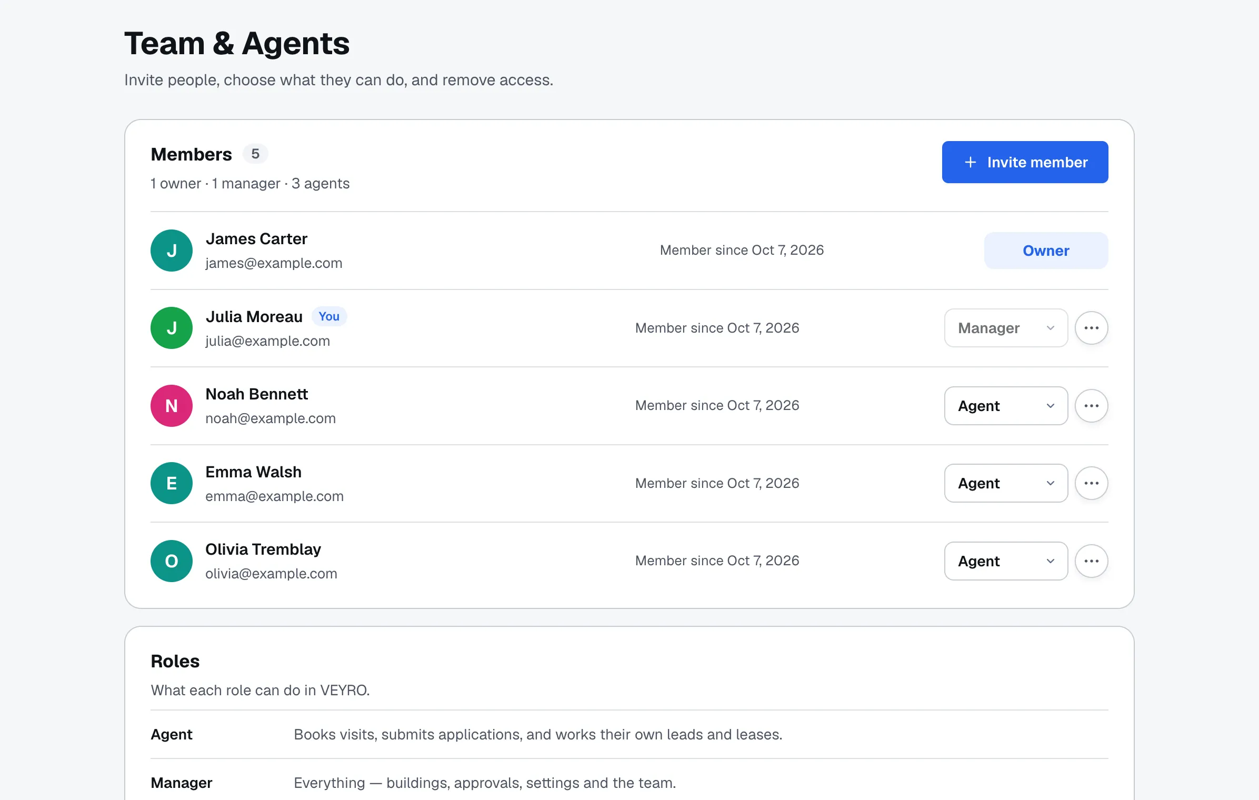Select the email emma@example.com

275,496
